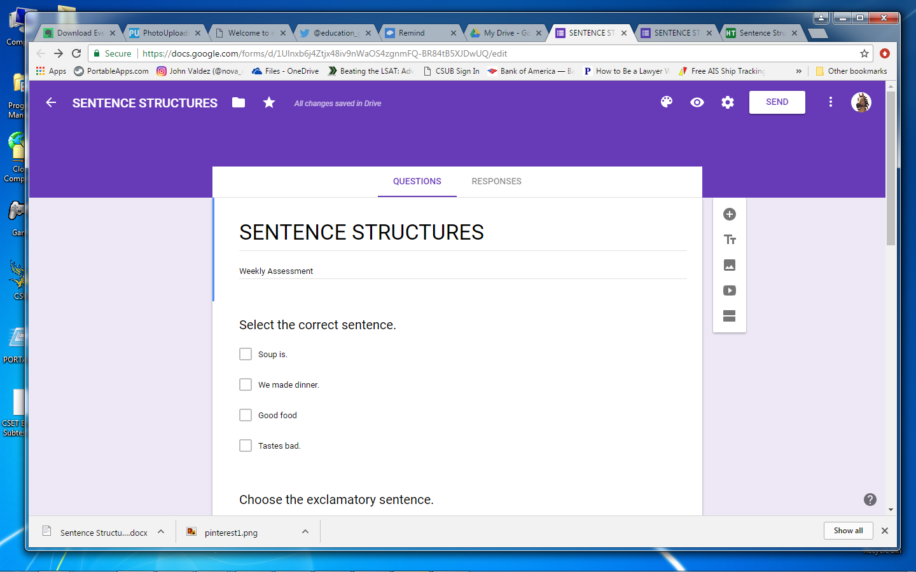The height and width of the screenshot is (572, 916).
Task: Preview the form with eye icon
Action: click(697, 102)
